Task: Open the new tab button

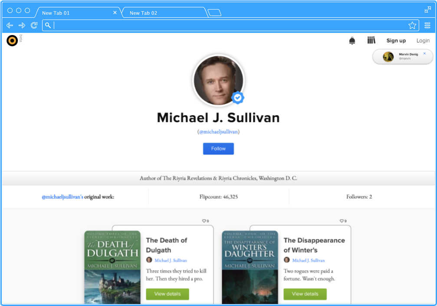Action: pyautogui.click(x=214, y=13)
